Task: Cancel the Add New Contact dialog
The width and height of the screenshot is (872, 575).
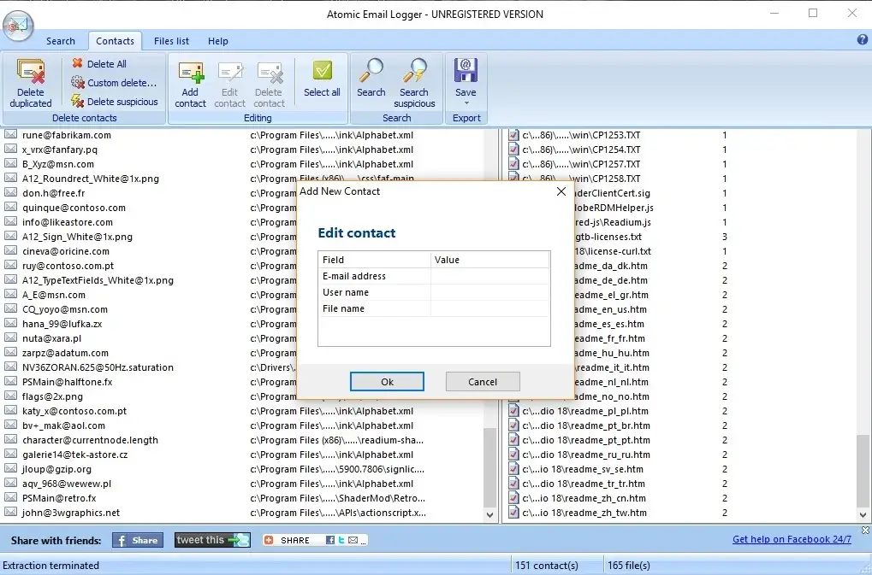Action: point(483,381)
